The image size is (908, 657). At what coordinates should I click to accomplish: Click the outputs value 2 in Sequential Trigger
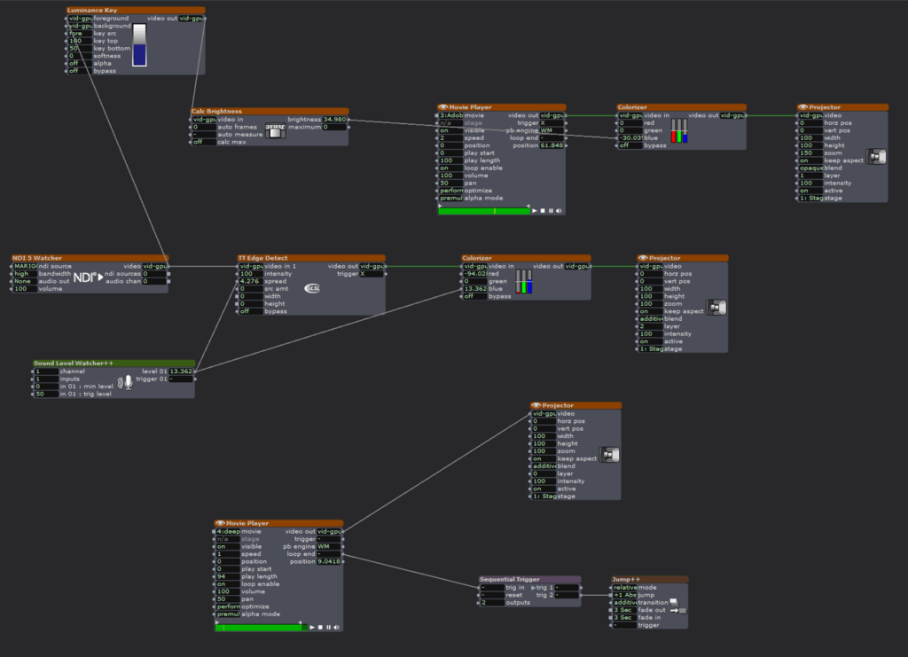click(x=492, y=603)
